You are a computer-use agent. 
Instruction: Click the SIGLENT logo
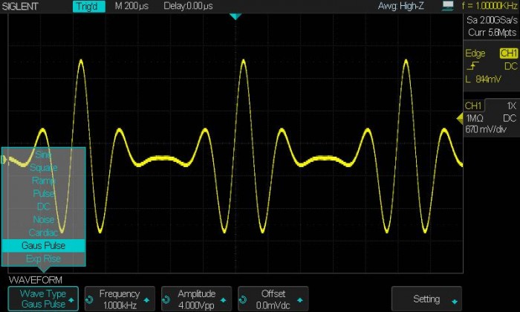(x=21, y=6)
